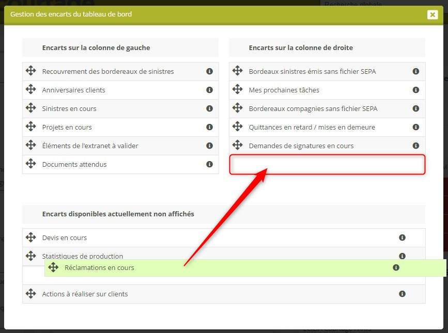Click info icon for Anniversaires clients

point(209,90)
